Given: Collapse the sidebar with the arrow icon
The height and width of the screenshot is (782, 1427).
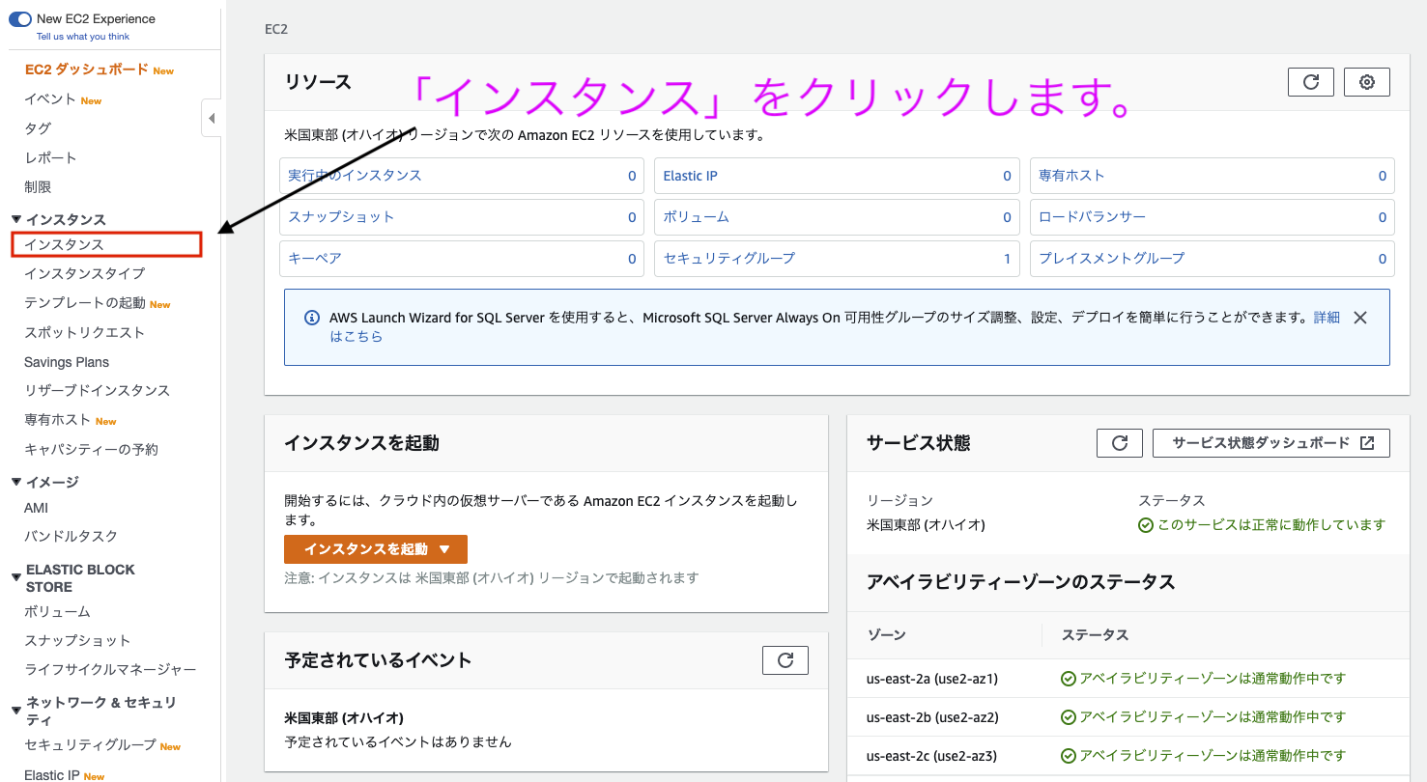Looking at the screenshot, I should point(213,117).
